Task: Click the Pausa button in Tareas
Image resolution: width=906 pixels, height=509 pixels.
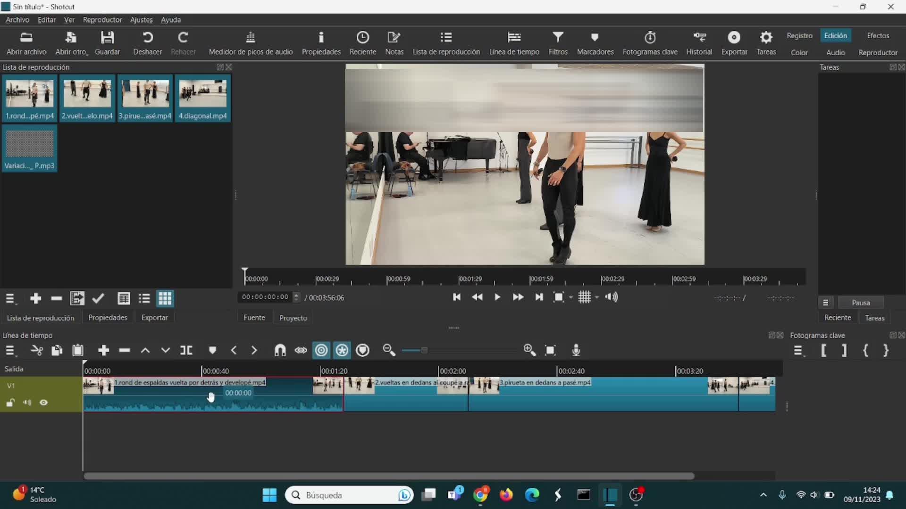Action: [x=861, y=303]
